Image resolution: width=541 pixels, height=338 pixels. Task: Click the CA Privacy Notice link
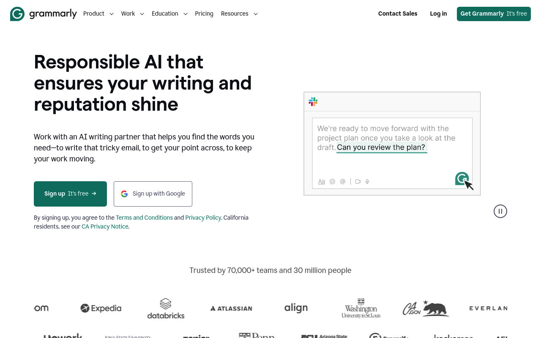(x=105, y=226)
